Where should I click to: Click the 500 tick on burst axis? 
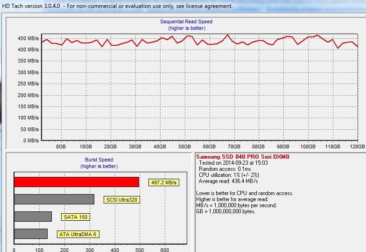tap(140, 250)
